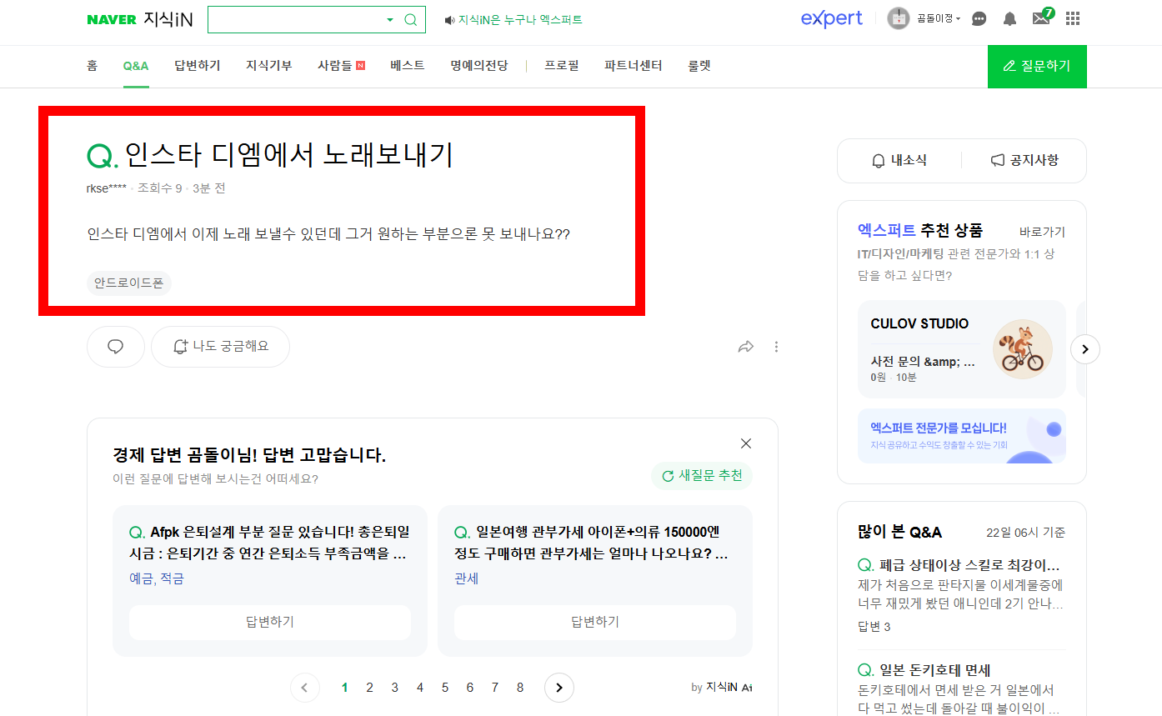The image size is (1162, 716).
Task: Click the previous page arrow in pagination
Action: (305, 688)
